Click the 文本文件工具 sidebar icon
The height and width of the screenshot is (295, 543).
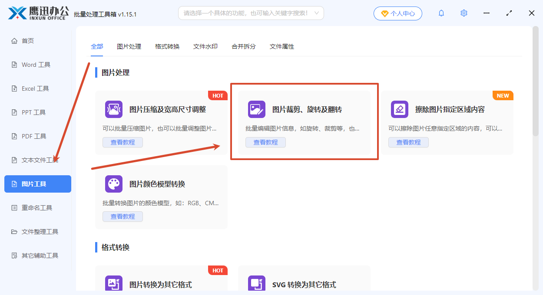pos(14,160)
